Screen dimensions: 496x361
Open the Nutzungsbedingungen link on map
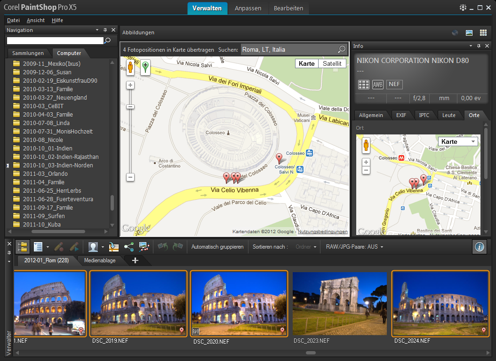tap(323, 232)
